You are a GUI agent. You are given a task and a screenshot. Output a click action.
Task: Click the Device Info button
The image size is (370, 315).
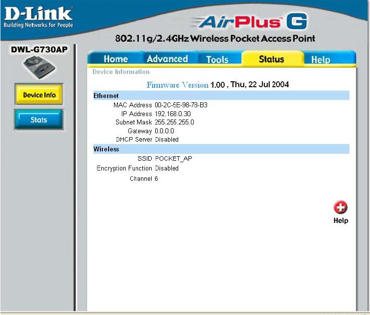click(39, 95)
